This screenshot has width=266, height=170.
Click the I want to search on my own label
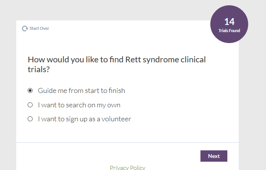point(79,105)
